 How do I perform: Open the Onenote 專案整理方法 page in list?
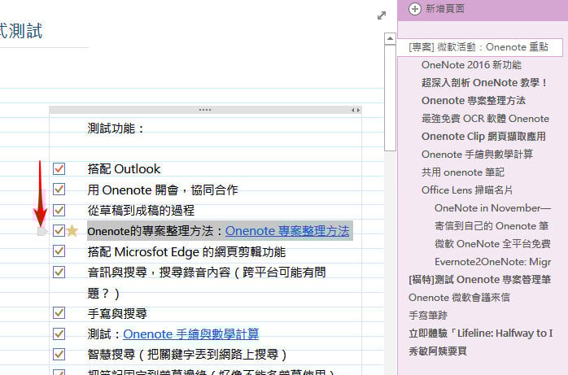coord(474,101)
